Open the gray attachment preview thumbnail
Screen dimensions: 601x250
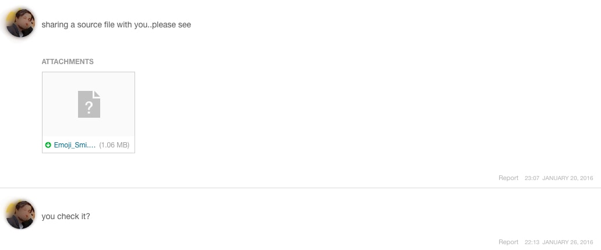(89, 104)
